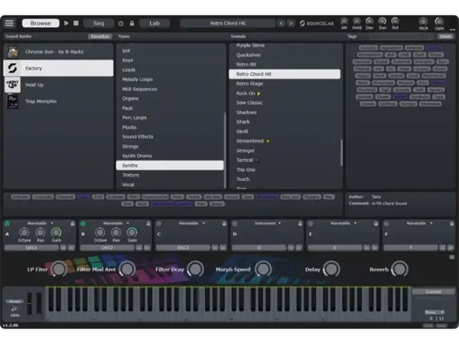The width and height of the screenshot is (459, 344).
Task: Select Chrome Sun by B-Rackz sound bank
Action: [x=58, y=52]
